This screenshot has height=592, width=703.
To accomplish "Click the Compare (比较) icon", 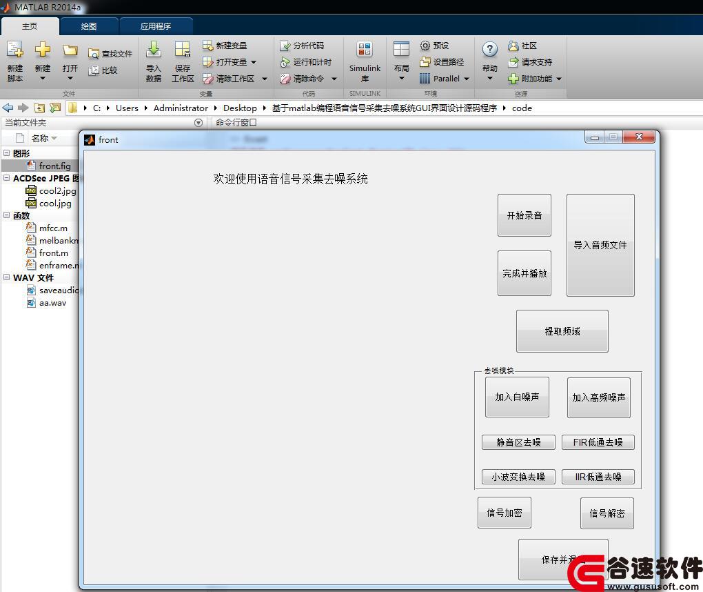I will 94,70.
